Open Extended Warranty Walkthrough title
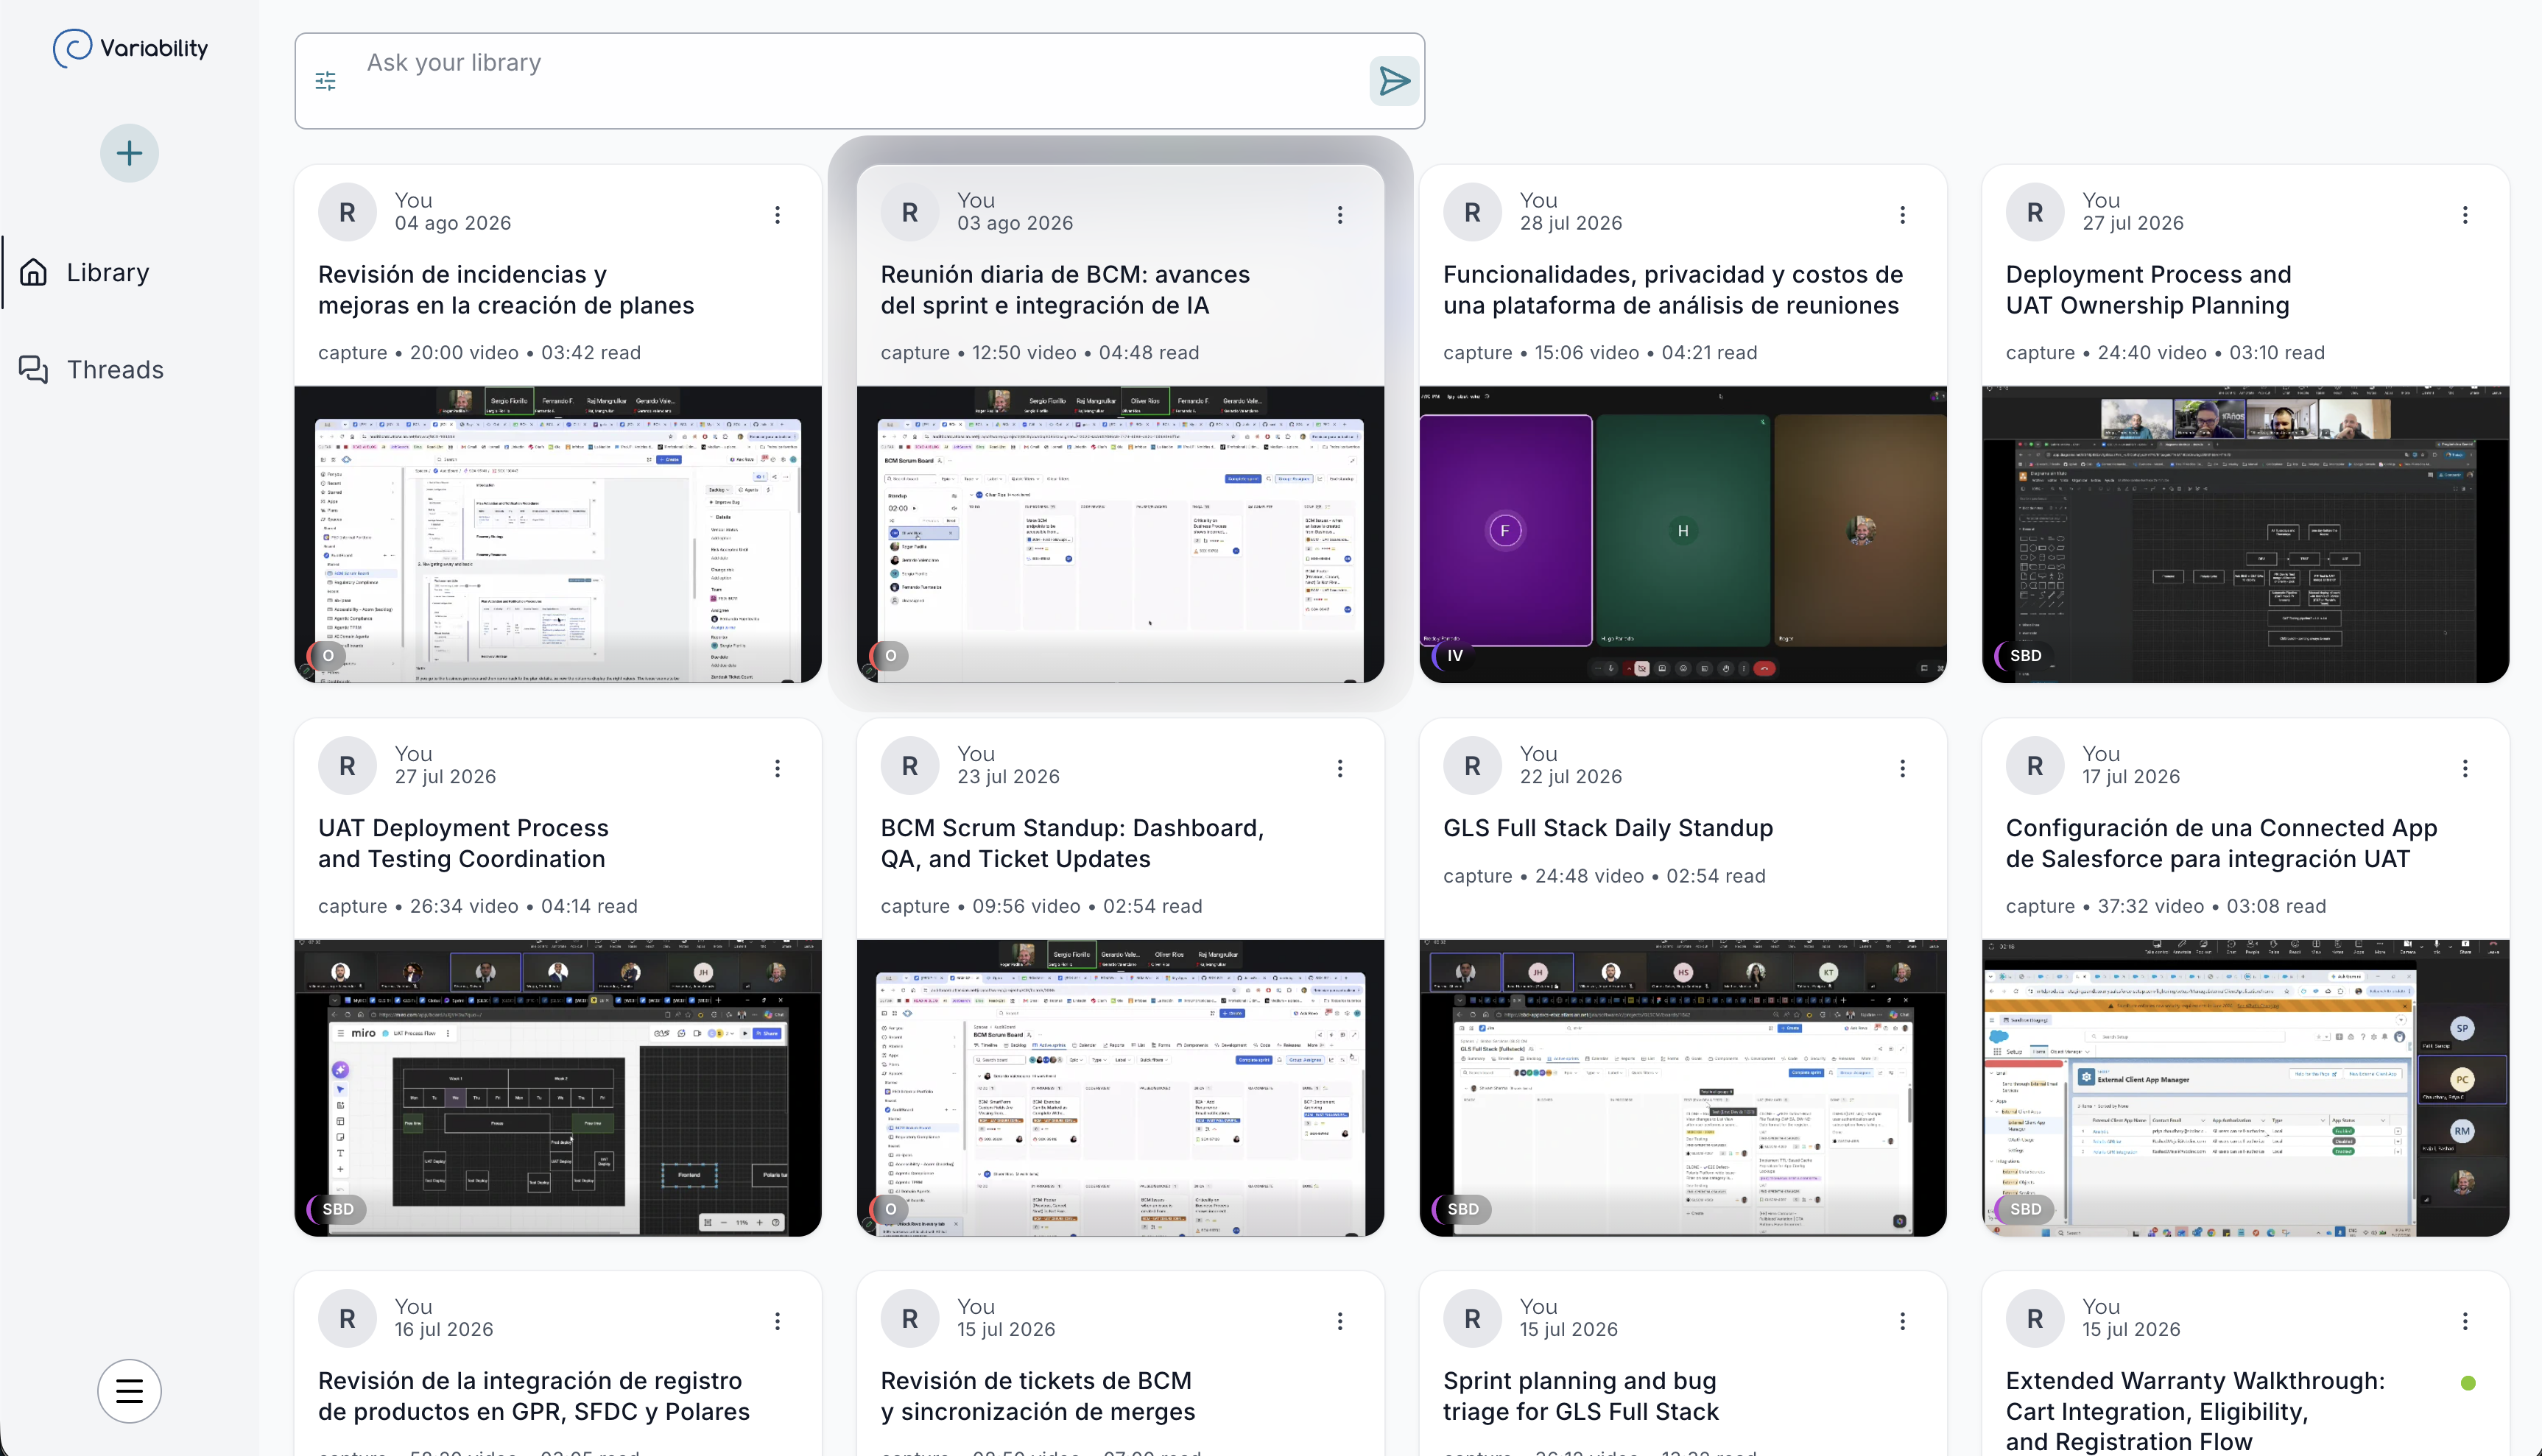Image resolution: width=2542 pixels, height=1456 pixels. [x=2195, y=1411]
